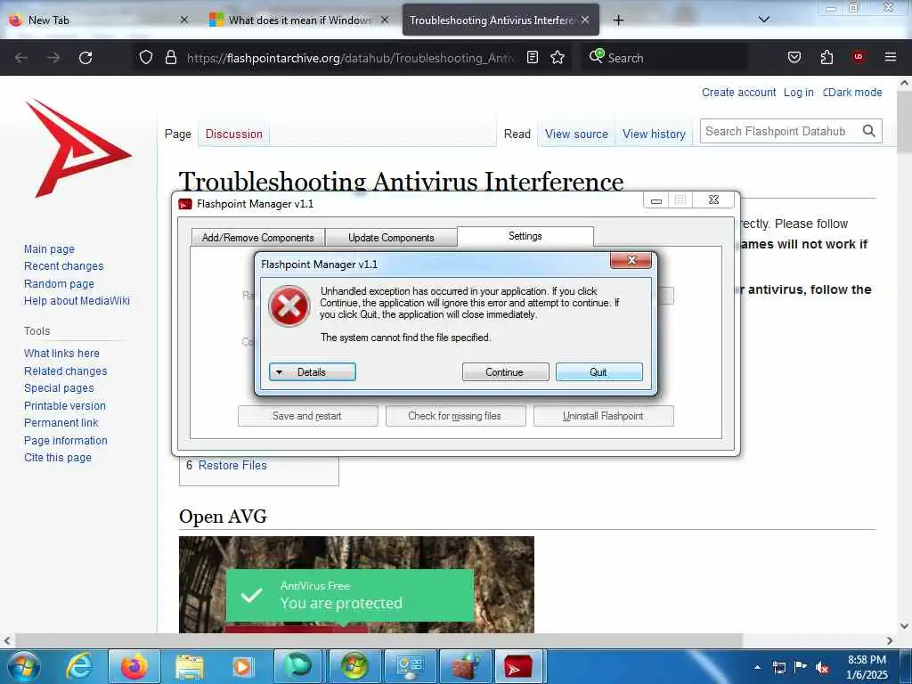Click the address bar URL

(x=350, y=58)
